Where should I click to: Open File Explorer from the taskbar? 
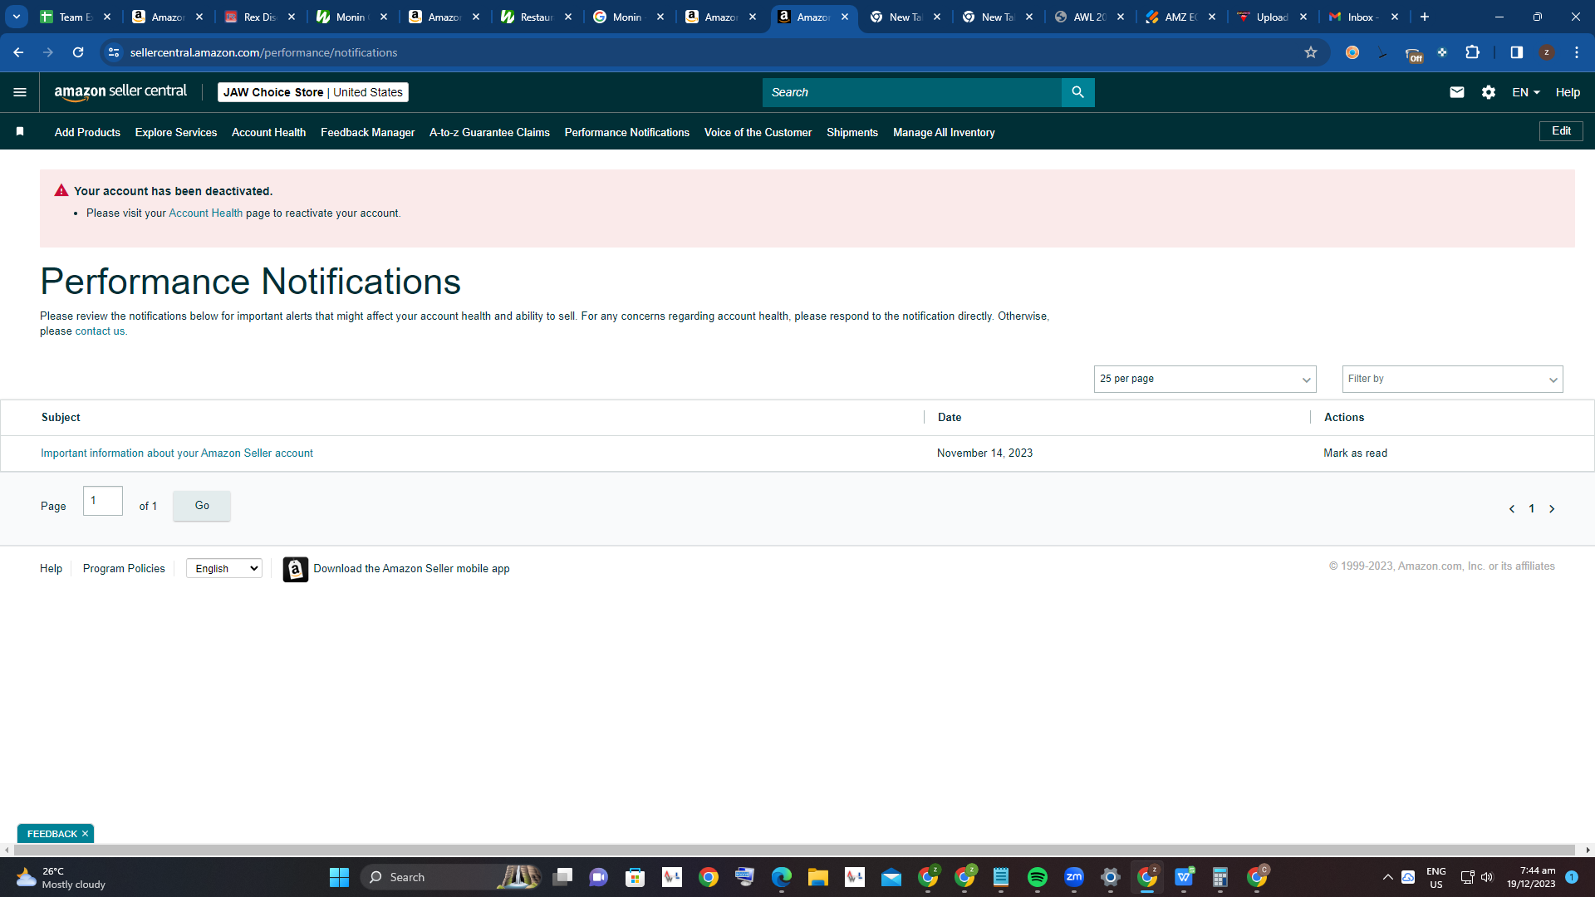818,877
